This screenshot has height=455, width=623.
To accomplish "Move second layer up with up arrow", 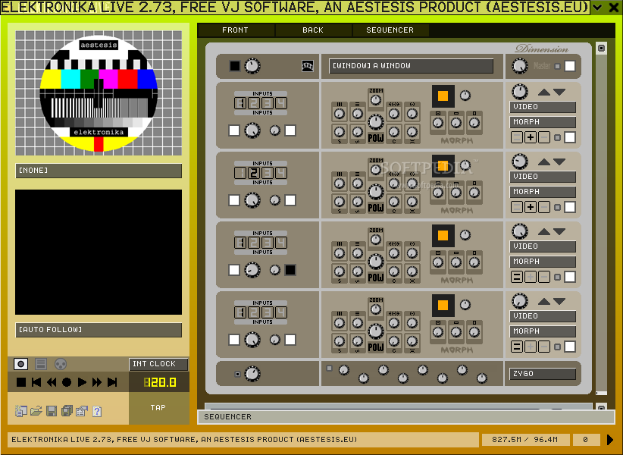I will click(544, 162).
